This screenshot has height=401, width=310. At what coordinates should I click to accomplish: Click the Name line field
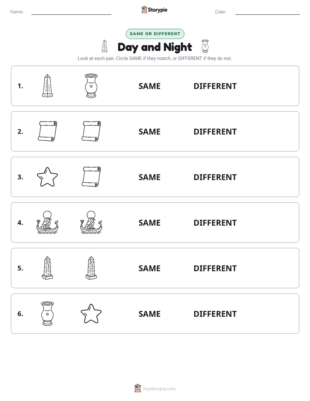point(71,12)
